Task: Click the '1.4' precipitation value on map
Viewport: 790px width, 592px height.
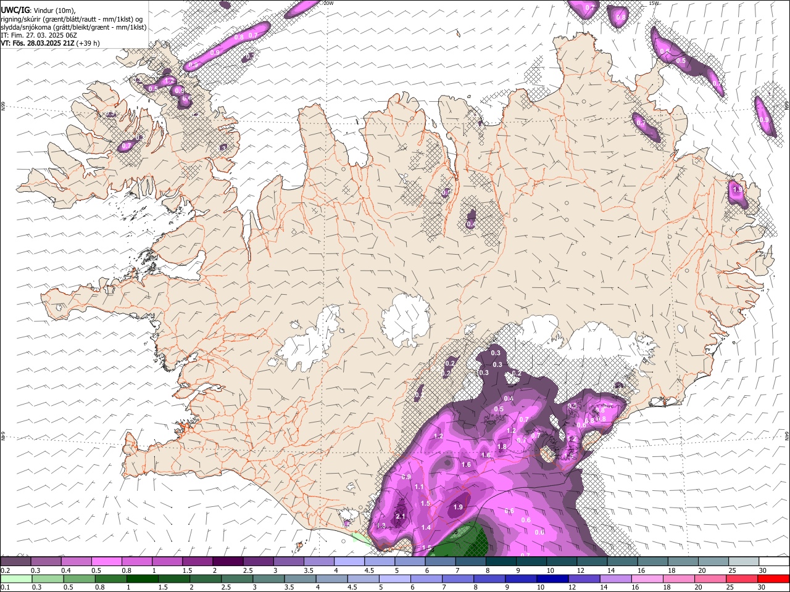Action: point(426,527)
